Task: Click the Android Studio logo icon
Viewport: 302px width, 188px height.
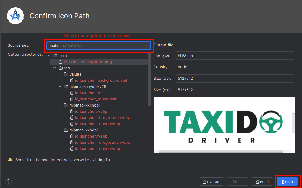Action: (15, 16)
